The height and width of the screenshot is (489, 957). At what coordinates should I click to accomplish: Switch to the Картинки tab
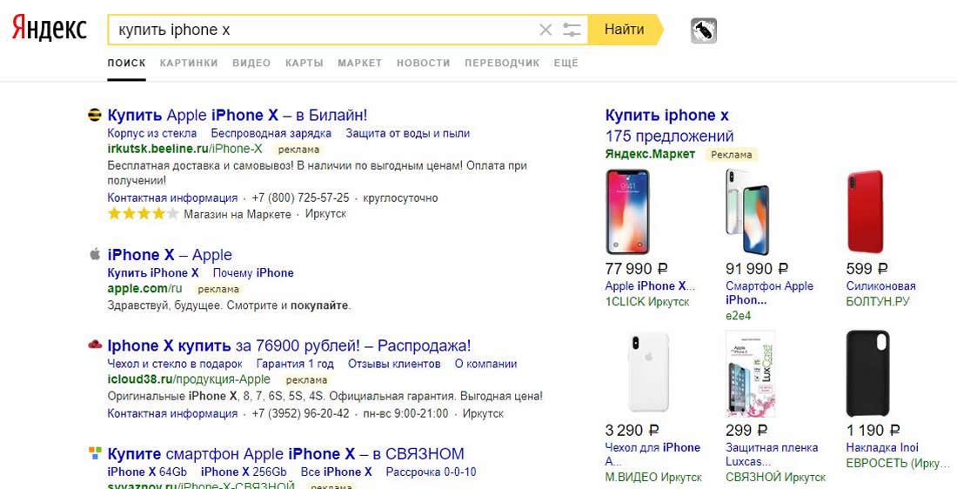tap(189, 63)
